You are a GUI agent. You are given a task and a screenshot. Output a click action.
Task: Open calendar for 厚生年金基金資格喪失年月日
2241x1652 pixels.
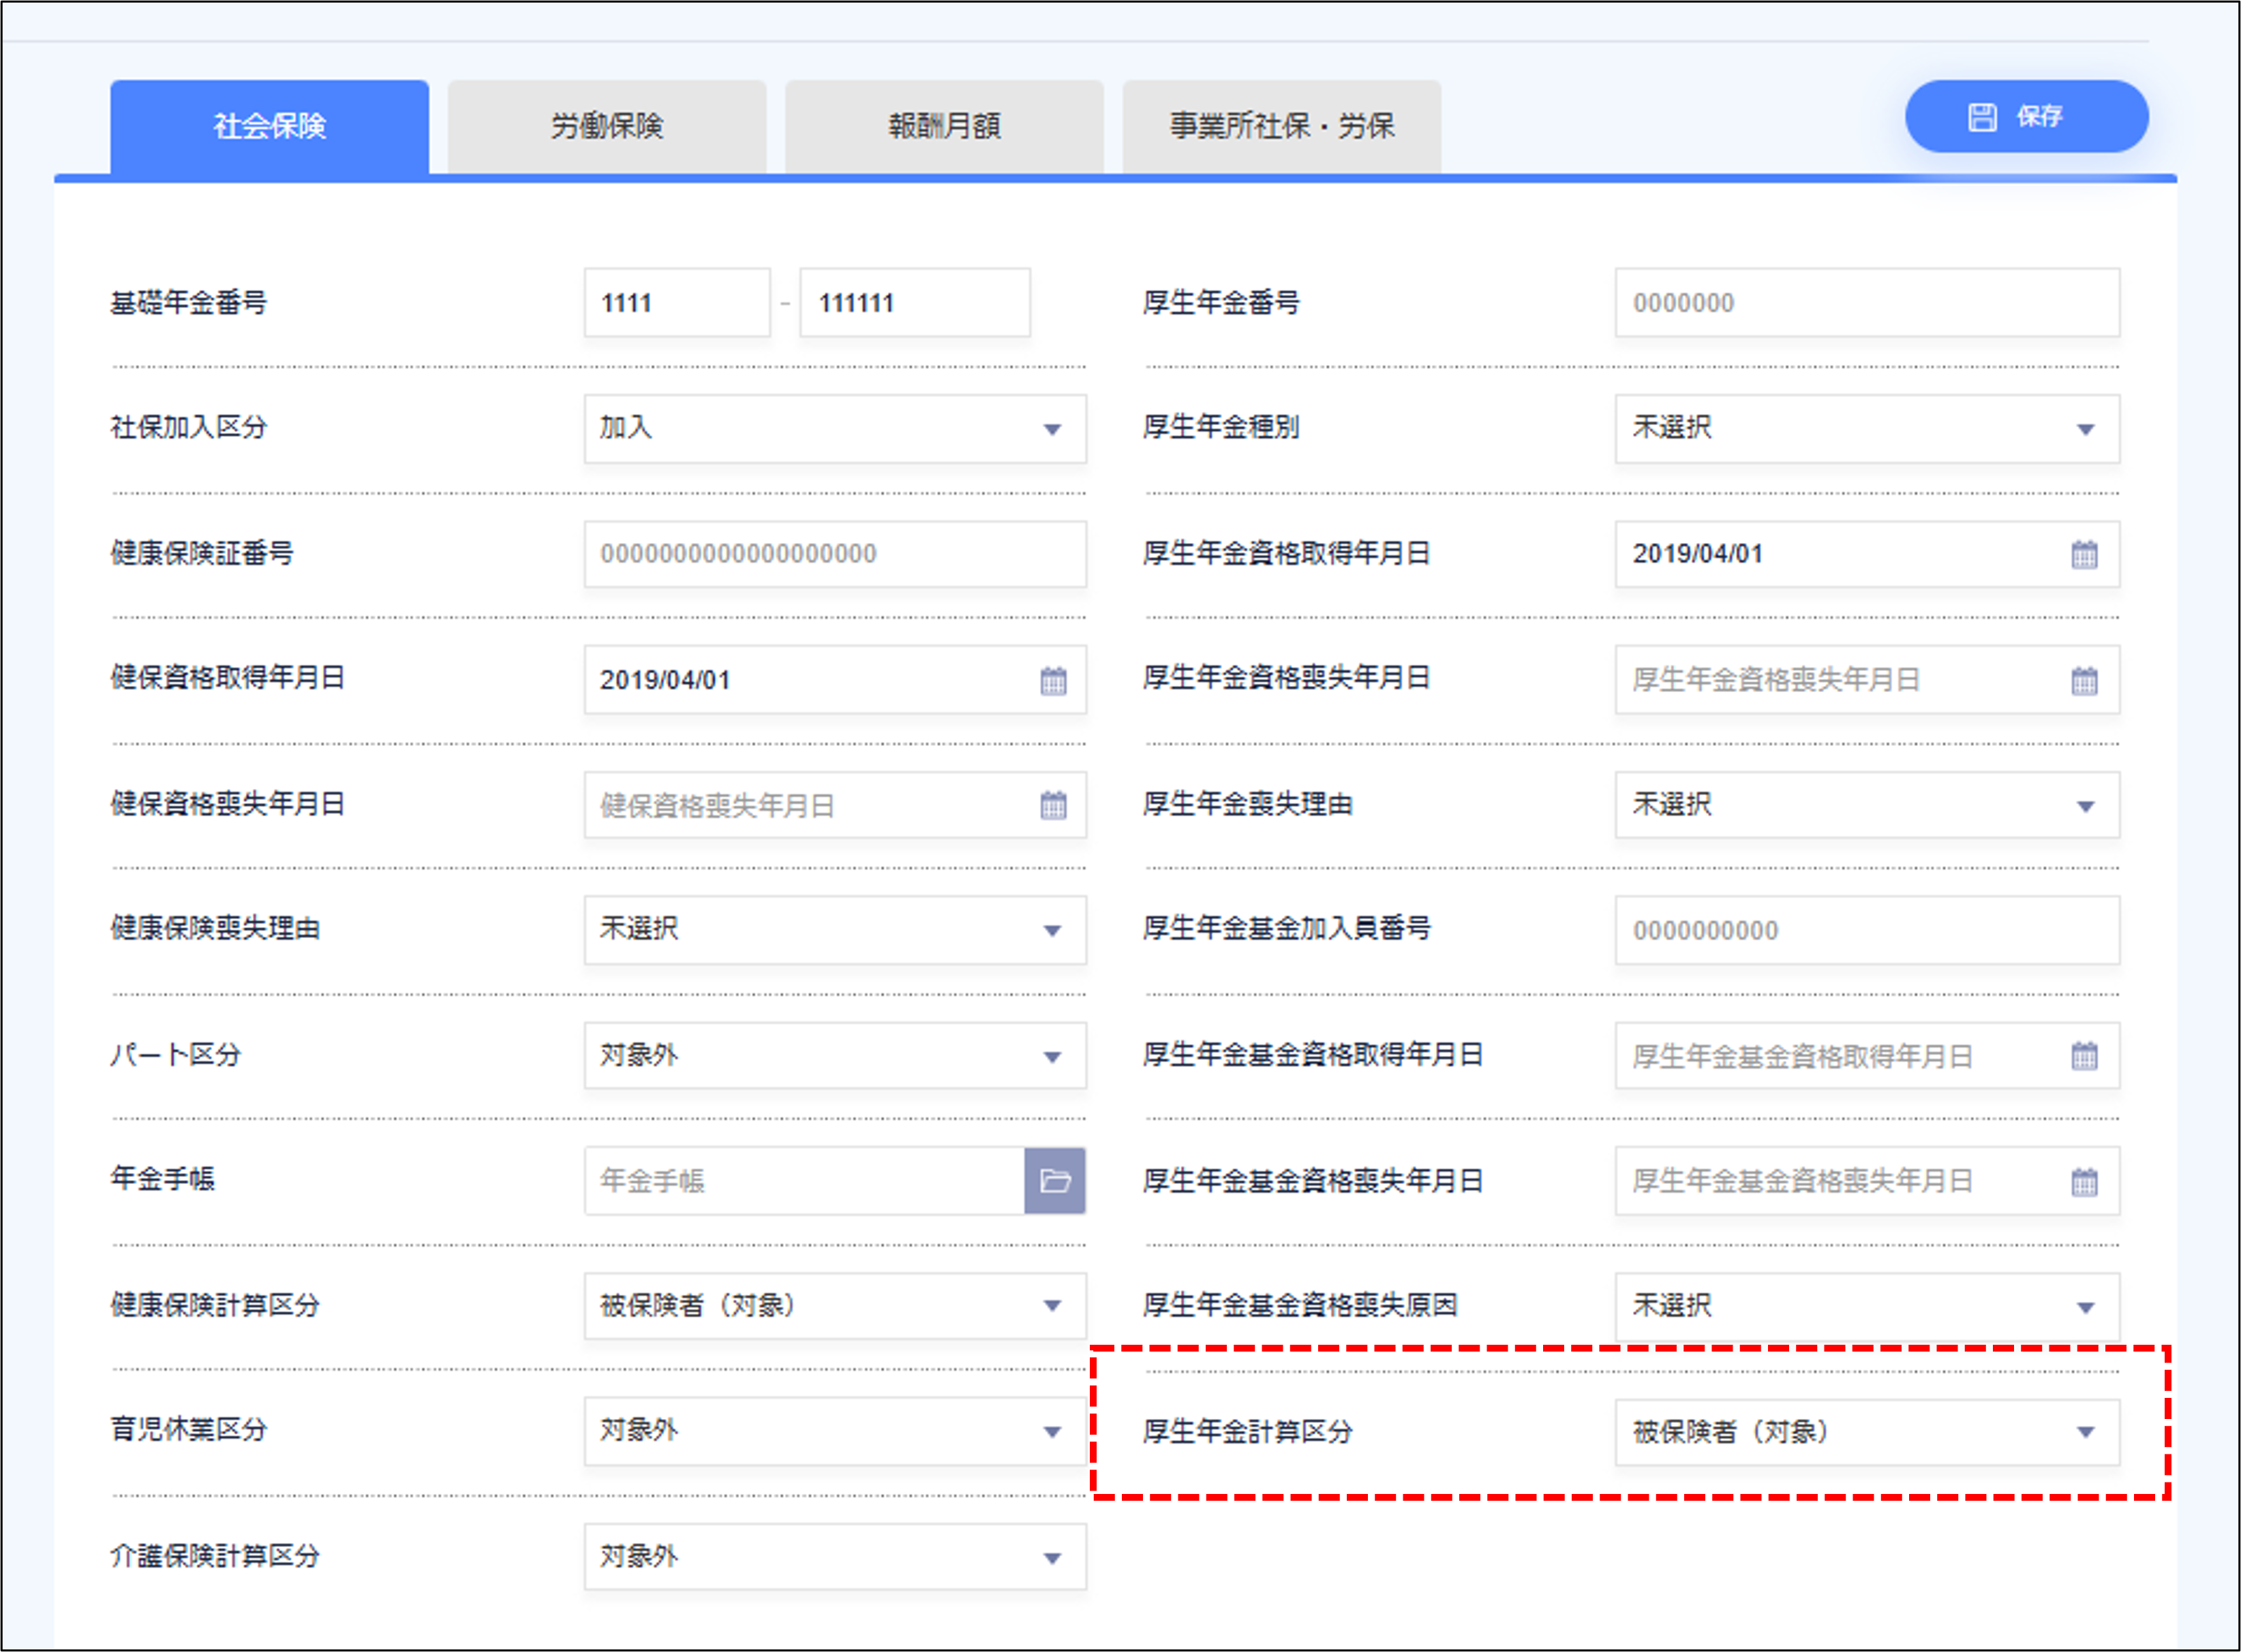[x=2084, y=1182]
